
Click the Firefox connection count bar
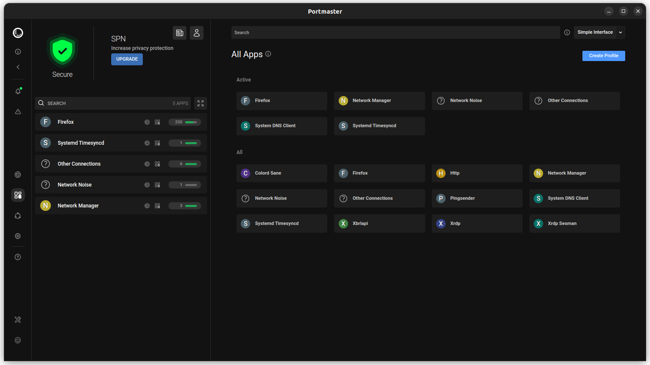coord(185,122)
